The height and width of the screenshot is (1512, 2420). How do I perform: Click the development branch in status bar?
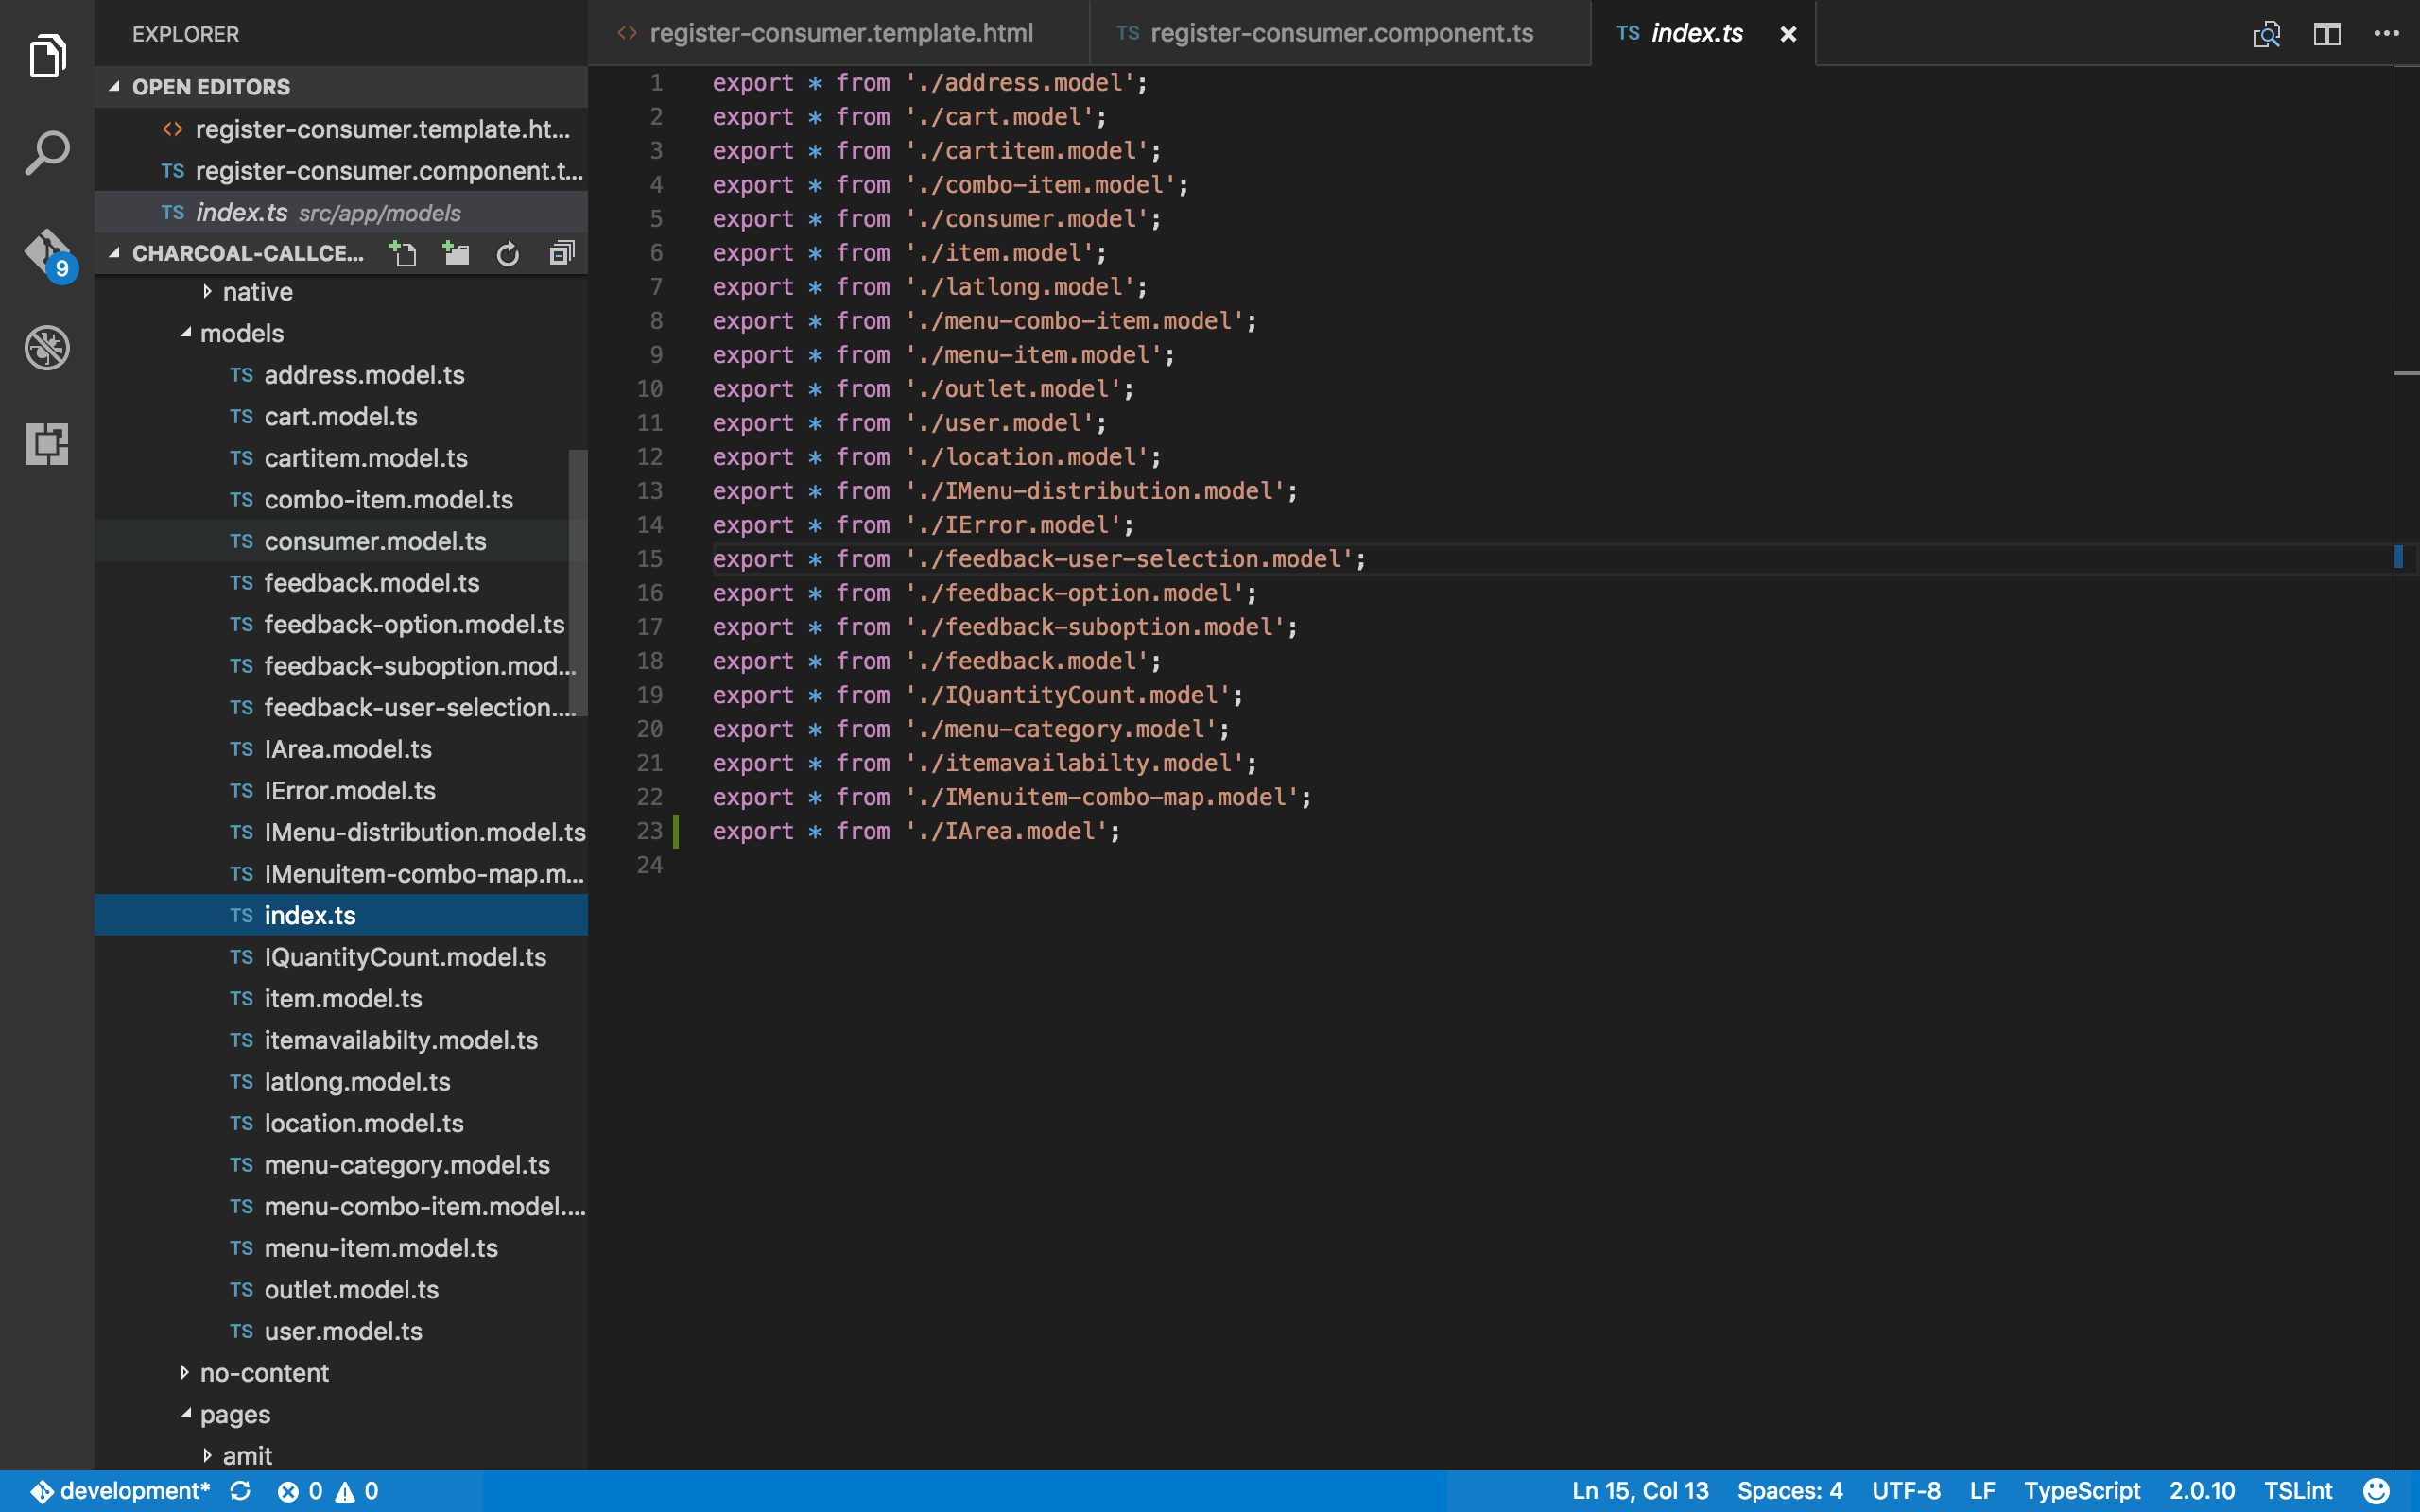[x=134, y=1491]
